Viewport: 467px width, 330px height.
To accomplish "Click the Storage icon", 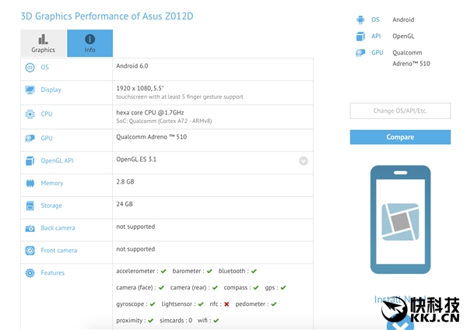I will (x=30, y=206).
